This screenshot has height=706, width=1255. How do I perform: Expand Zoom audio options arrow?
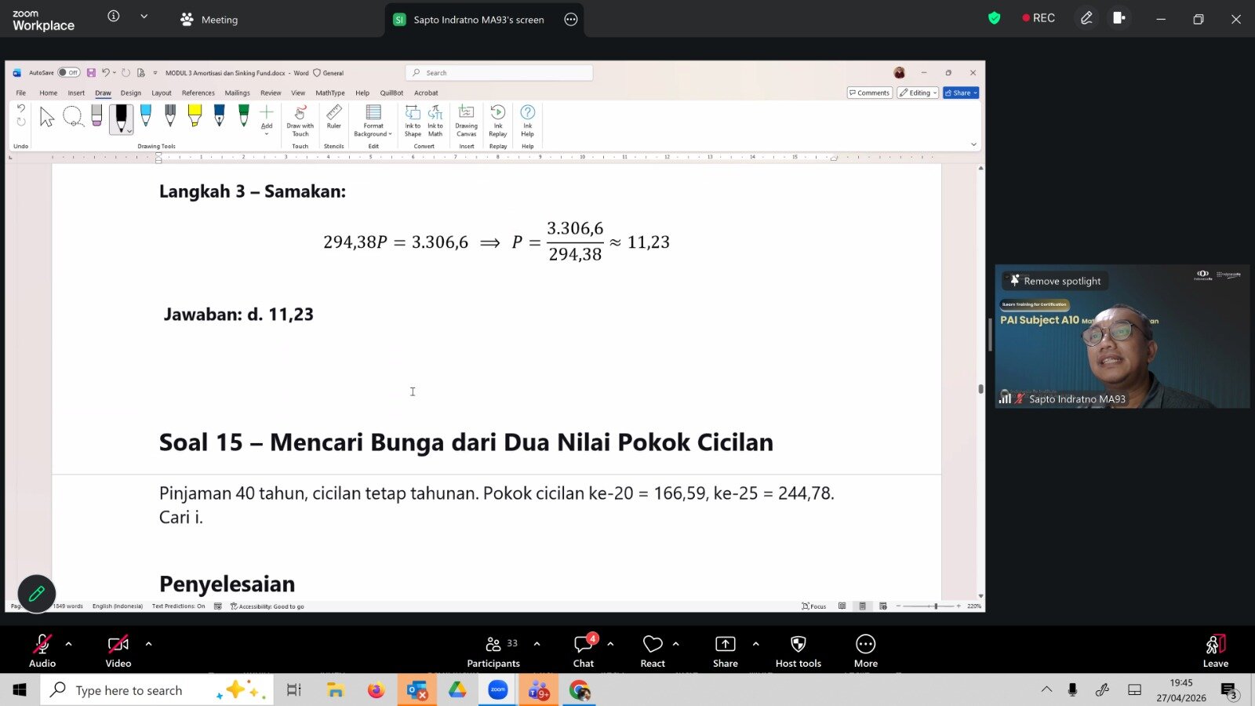(x=68, y=644)
